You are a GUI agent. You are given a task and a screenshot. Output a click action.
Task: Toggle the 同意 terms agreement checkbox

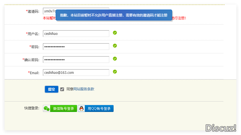pos(62,89)
